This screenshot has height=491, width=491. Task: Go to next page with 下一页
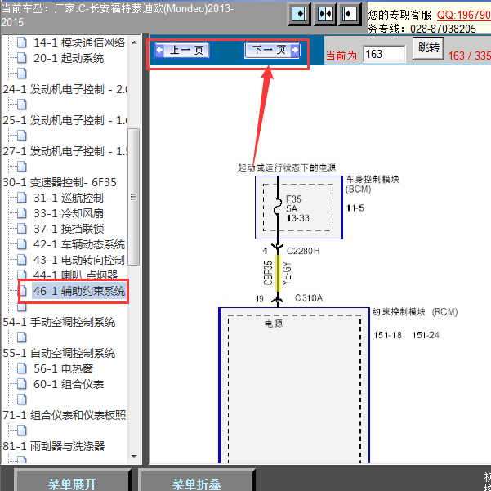[x=272, y=50]
